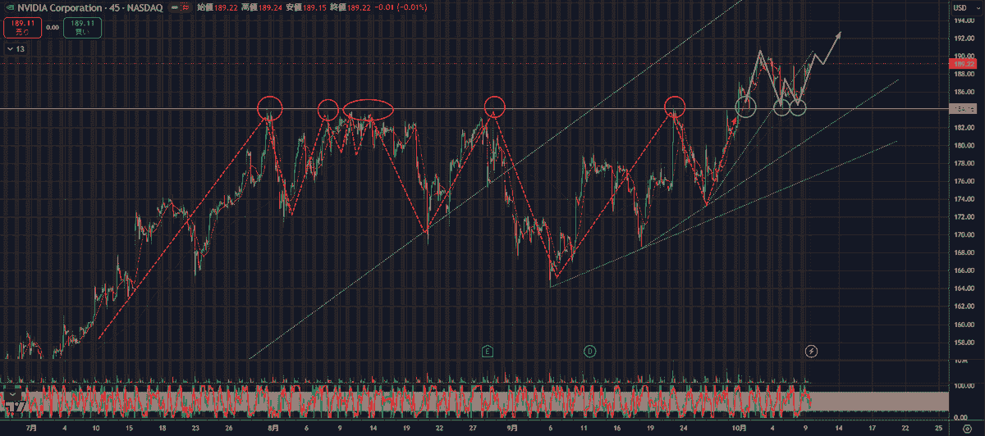Click the 始値 189.22 open value
985x436 pixels.
[x=218, y=8]
